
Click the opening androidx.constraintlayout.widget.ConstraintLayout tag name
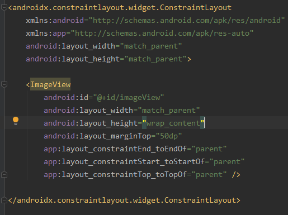[x=122, y=8]
